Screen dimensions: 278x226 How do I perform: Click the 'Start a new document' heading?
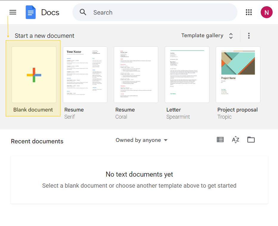44,36
